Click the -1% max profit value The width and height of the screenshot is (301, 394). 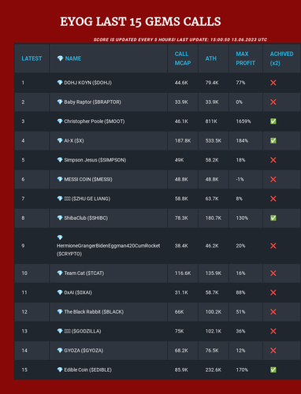(x=240, y=179)
